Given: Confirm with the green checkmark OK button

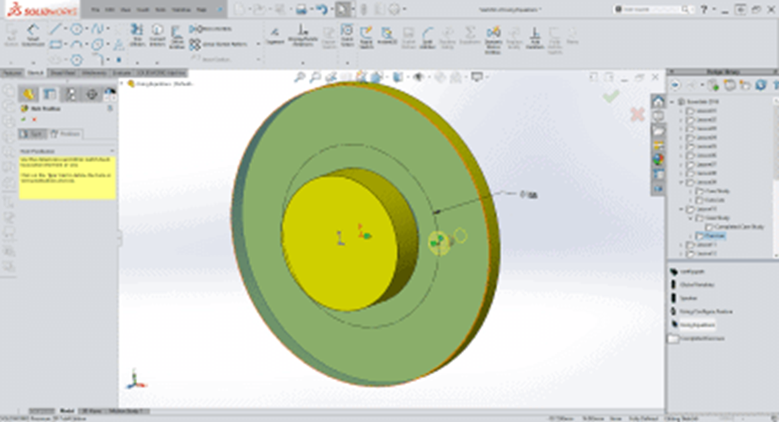Looking at the screenshot, I should click(x=611, y=97).
